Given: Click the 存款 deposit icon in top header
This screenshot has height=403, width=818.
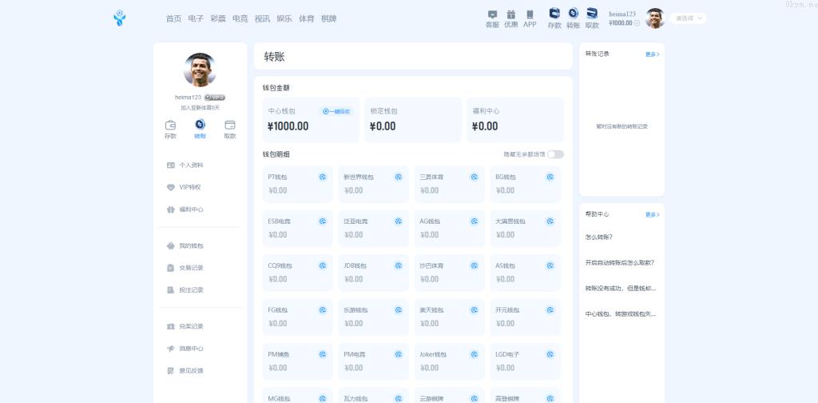Looking at the screenshot, I should (x=554, y=14).
